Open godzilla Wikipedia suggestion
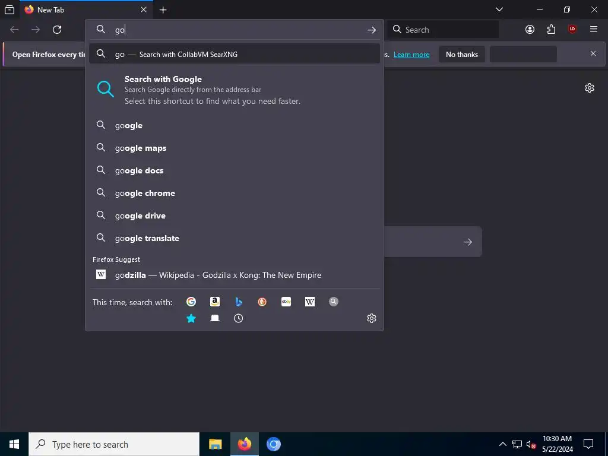 (234, 275)
